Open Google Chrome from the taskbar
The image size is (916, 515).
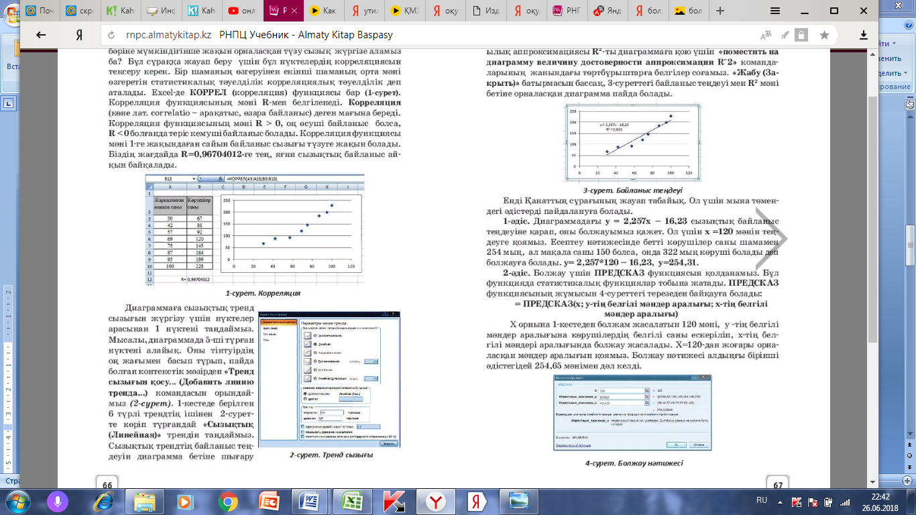click(x=228, y=502)
